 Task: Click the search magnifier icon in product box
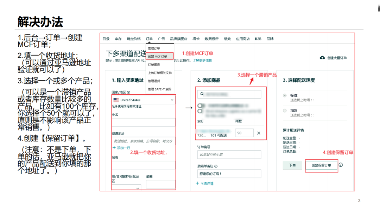pyautogui.click(x=202, y=94)
